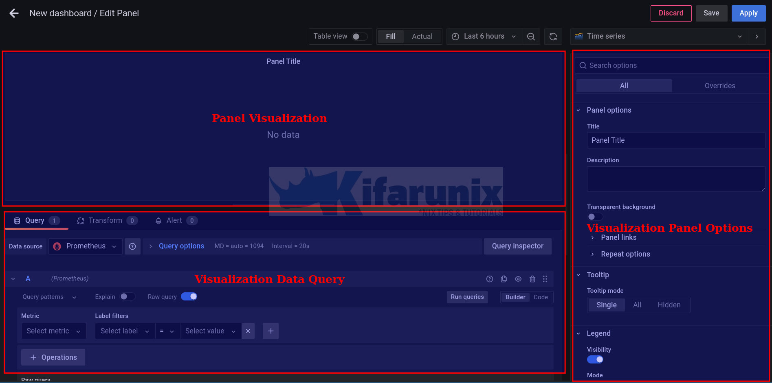
Task: Disable the Raw query switch
Action: (189, 296)
